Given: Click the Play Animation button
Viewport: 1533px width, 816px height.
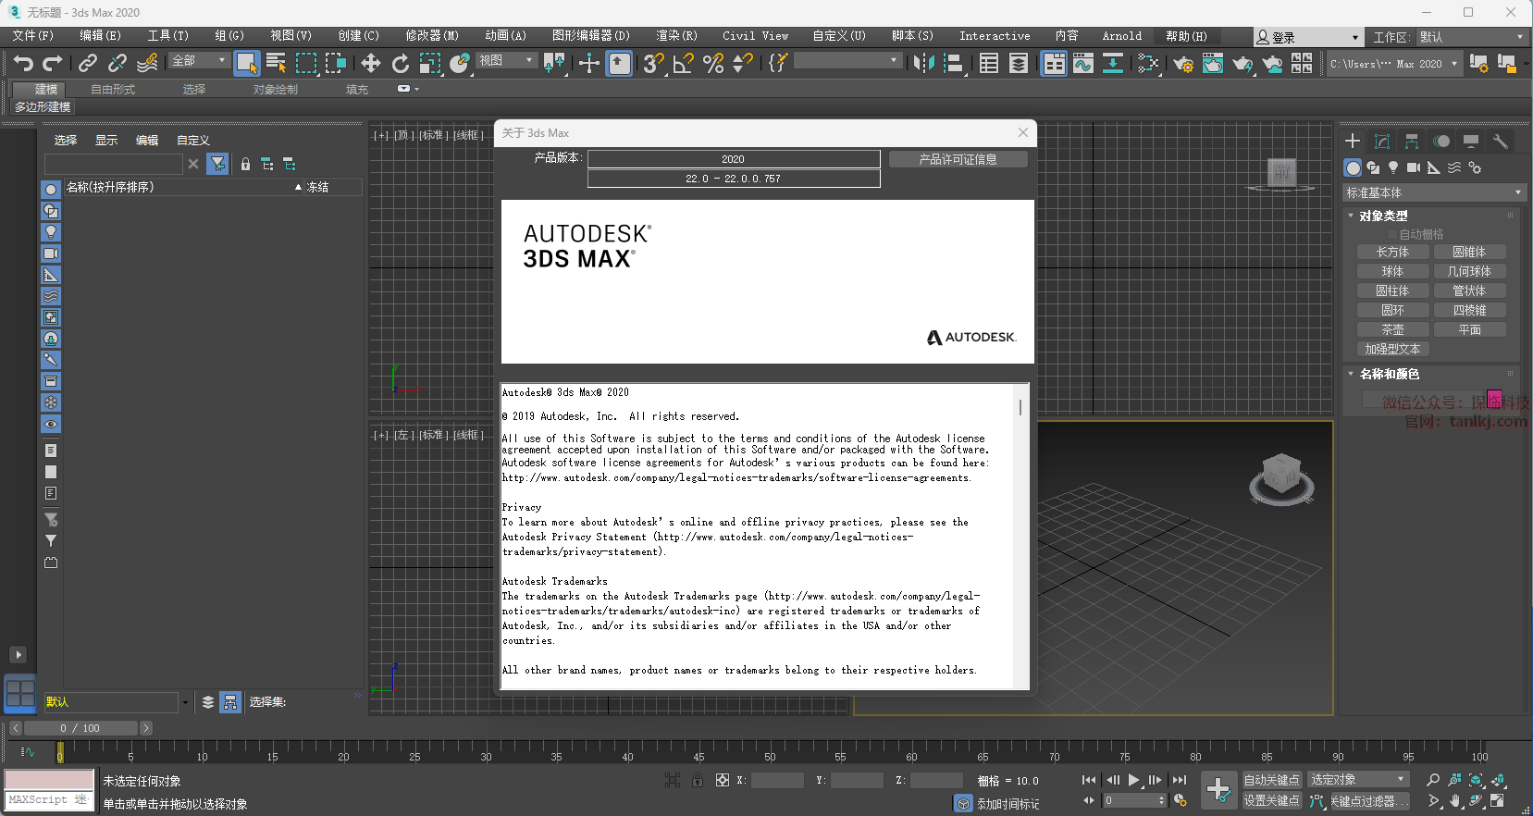Looking at the screenshot, I should pyautogui.click(x=1133, y=780).
